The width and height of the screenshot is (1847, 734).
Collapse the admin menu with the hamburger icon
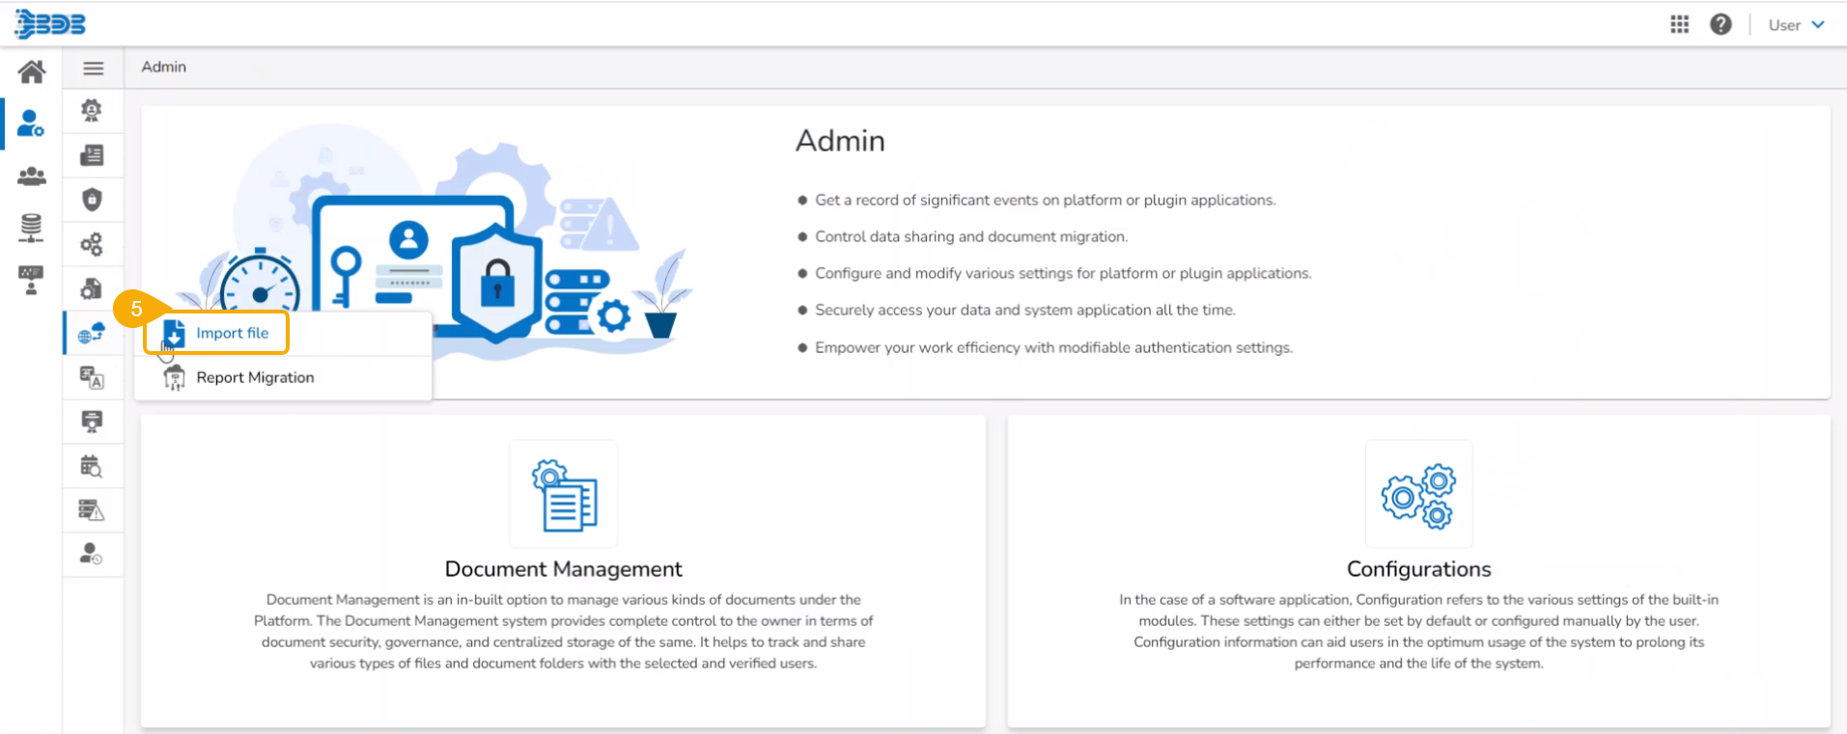coord(94,68)
